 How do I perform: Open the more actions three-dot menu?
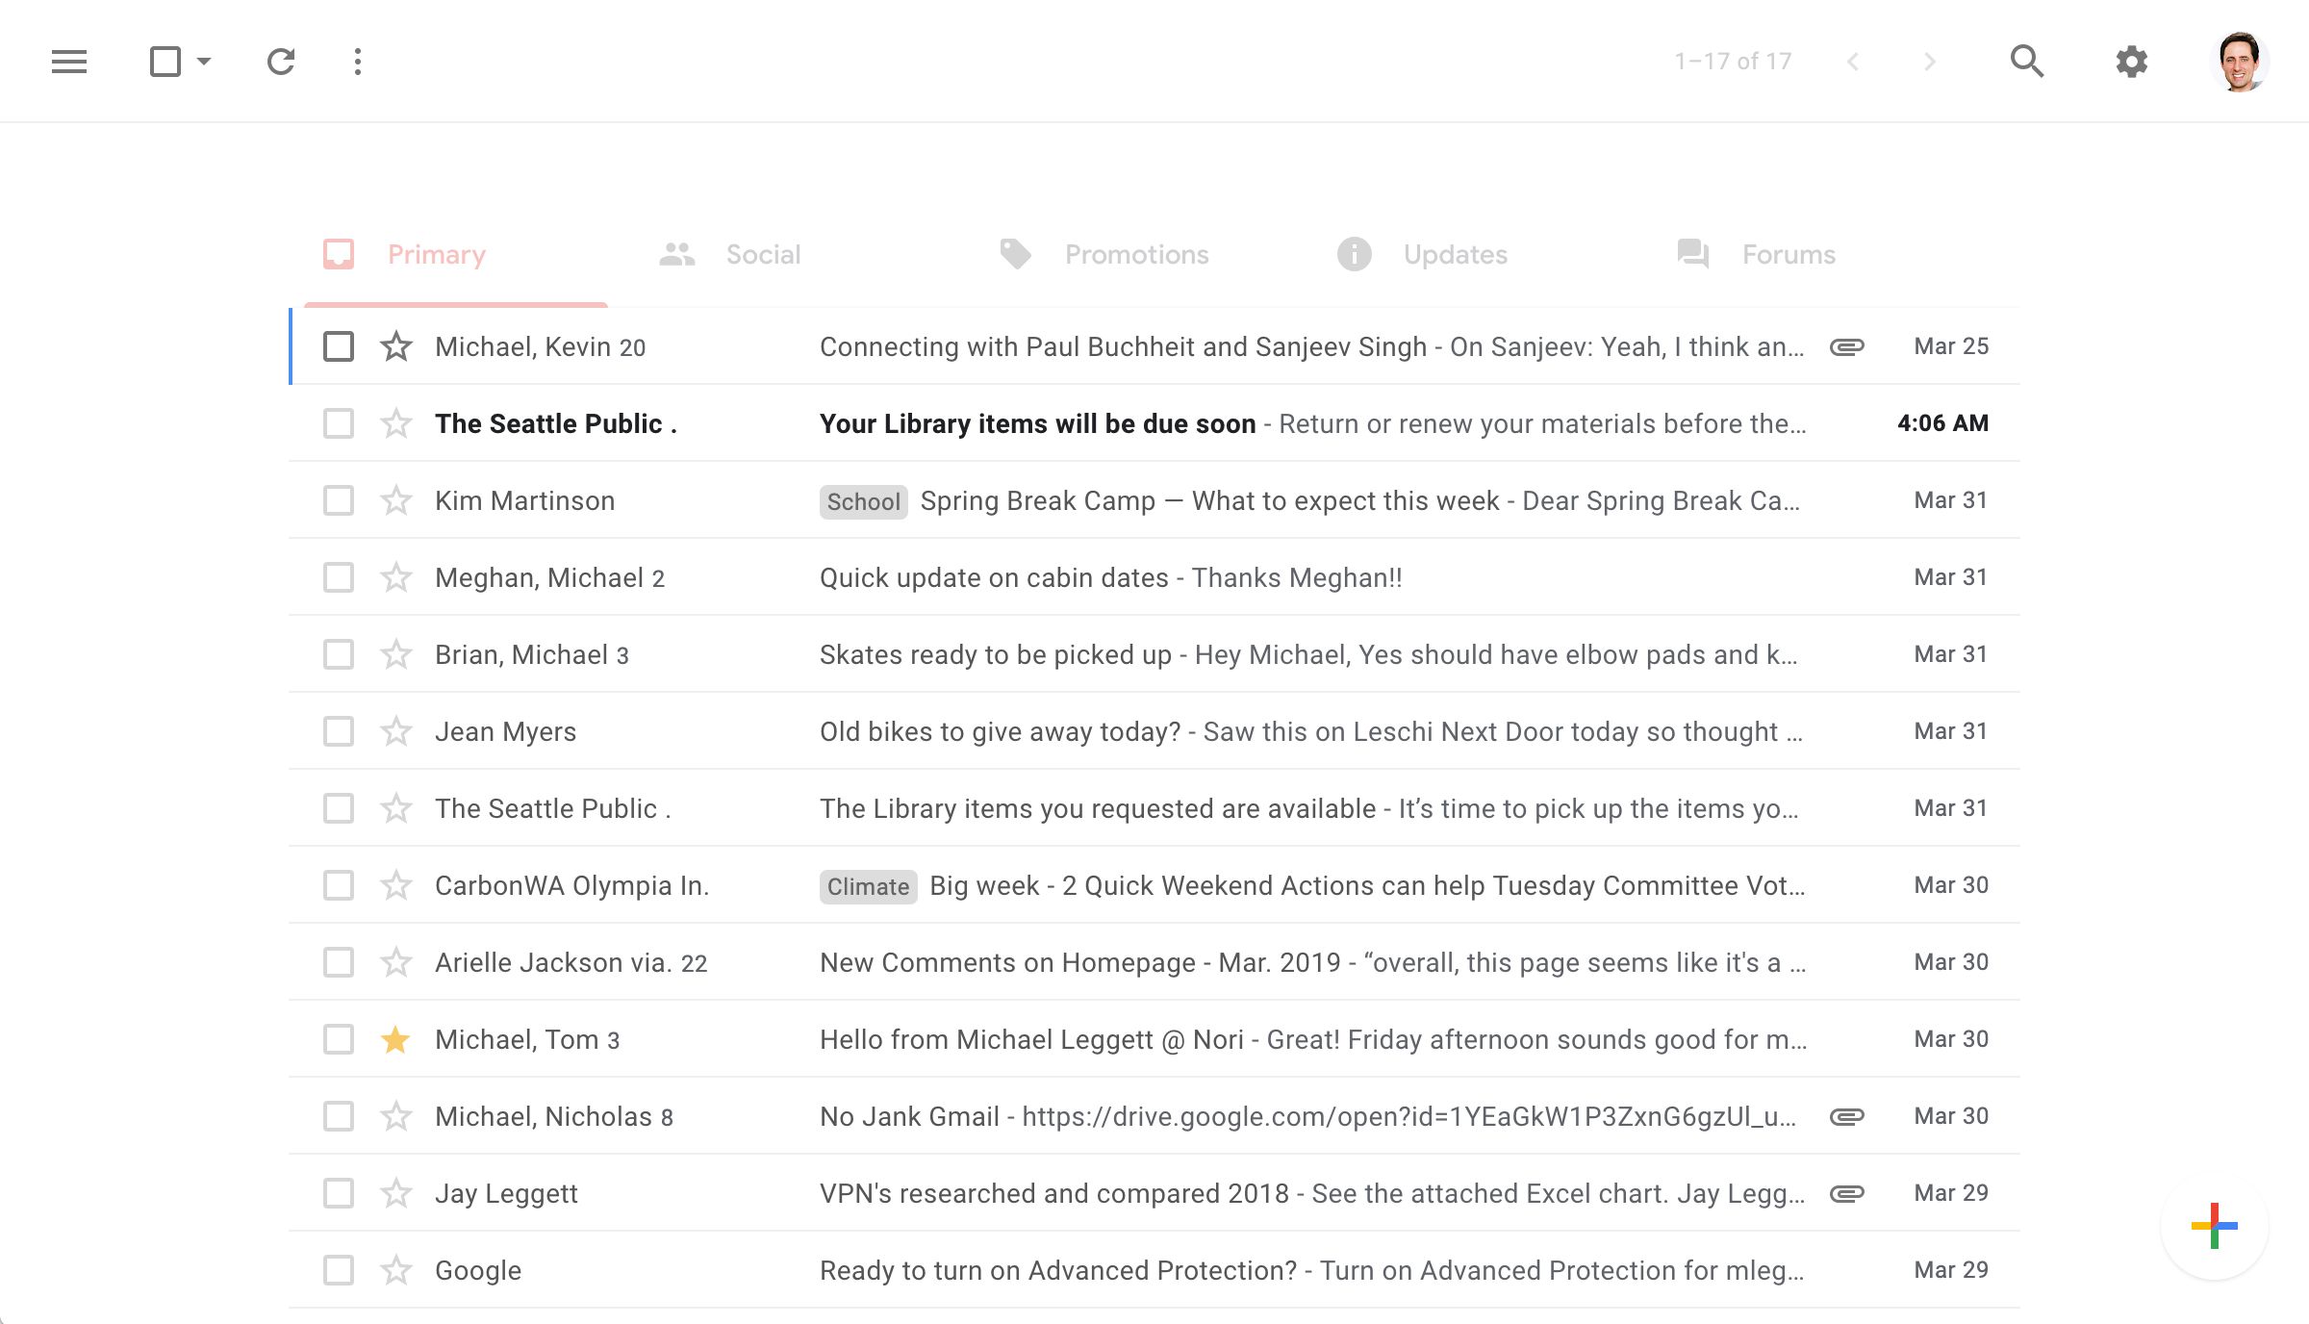tap(357, 61)
